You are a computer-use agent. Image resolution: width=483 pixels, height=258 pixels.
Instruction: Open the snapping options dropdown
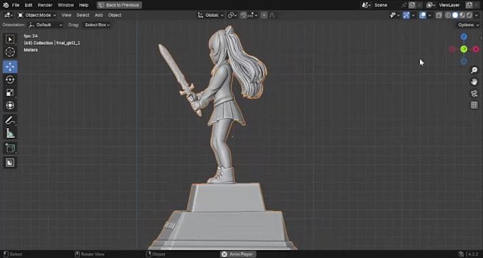coord(253,15)
